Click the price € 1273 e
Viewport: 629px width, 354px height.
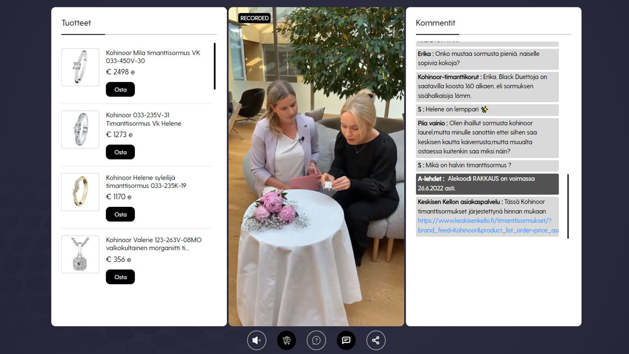coord(120,135)
